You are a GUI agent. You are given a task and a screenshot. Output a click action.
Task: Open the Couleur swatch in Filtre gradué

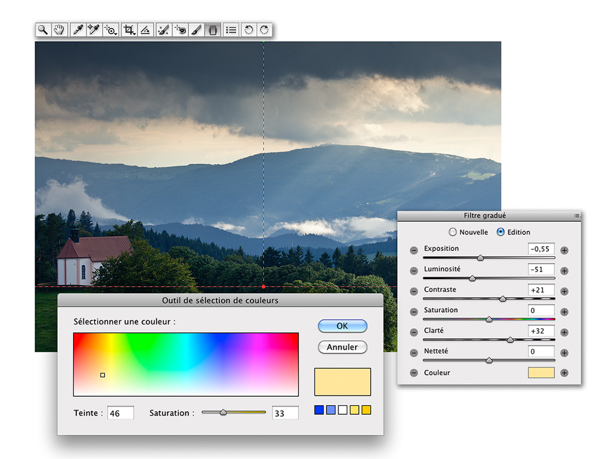pos(541,372)
